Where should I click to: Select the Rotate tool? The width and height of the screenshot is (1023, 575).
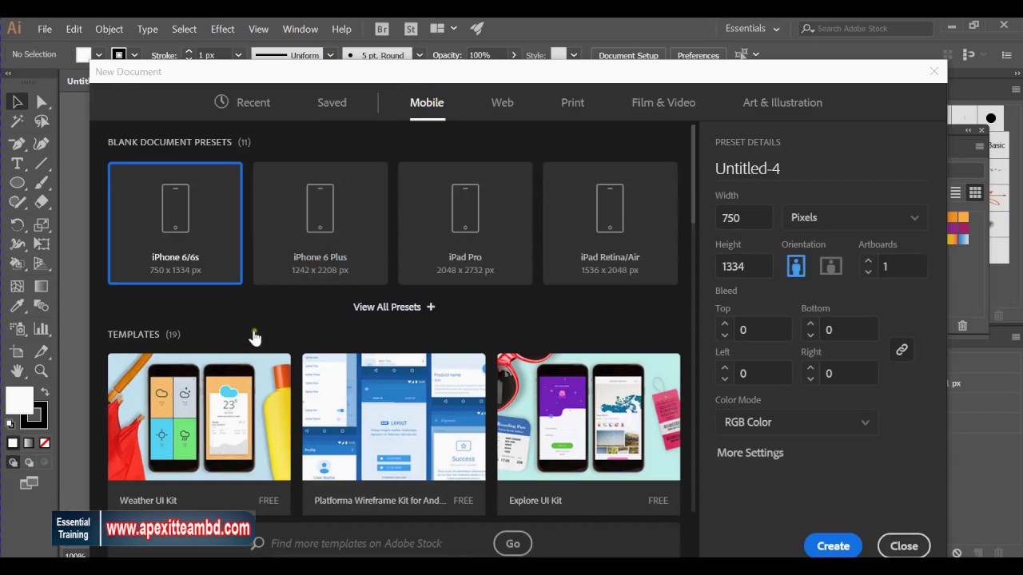point(17,224)
